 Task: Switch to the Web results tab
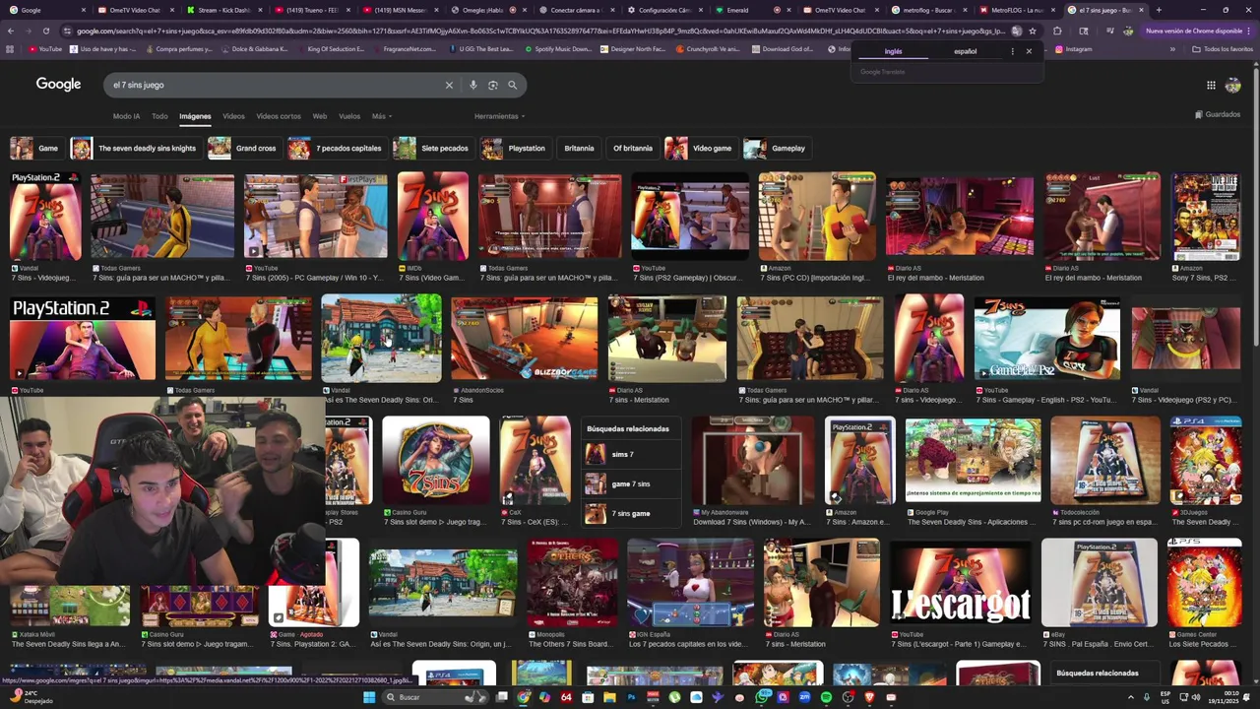point(320,116)
